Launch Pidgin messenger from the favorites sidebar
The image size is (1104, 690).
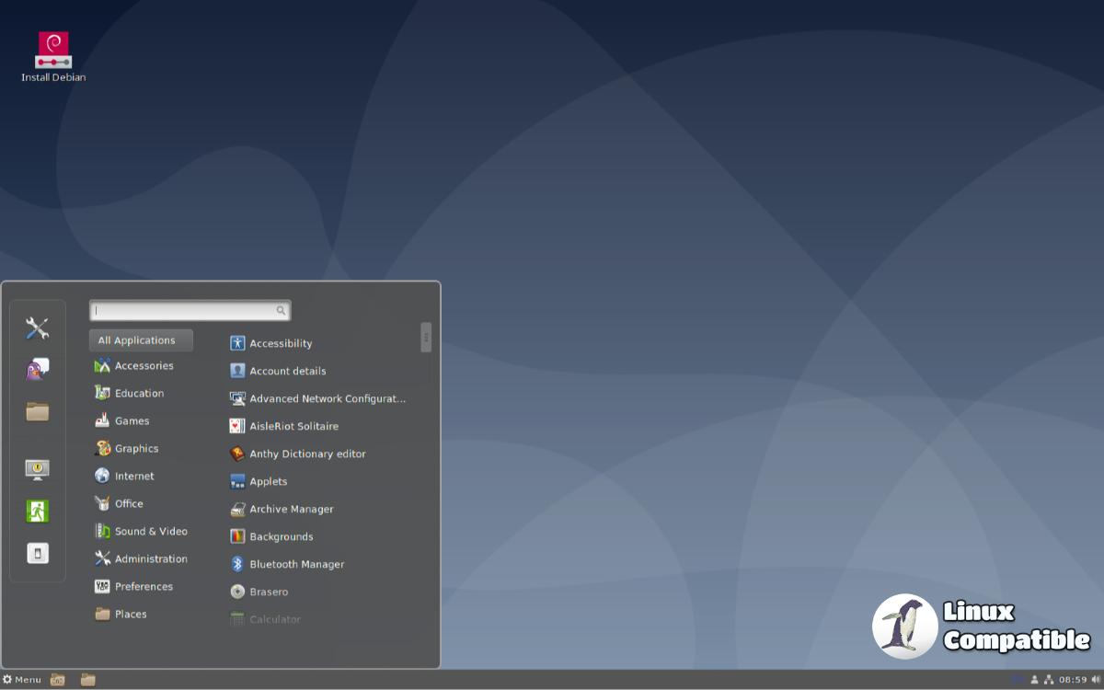[x=37, y=370]
